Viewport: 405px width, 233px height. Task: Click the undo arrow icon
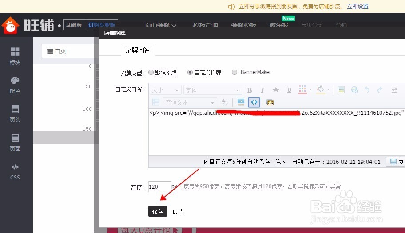point(367,89)
